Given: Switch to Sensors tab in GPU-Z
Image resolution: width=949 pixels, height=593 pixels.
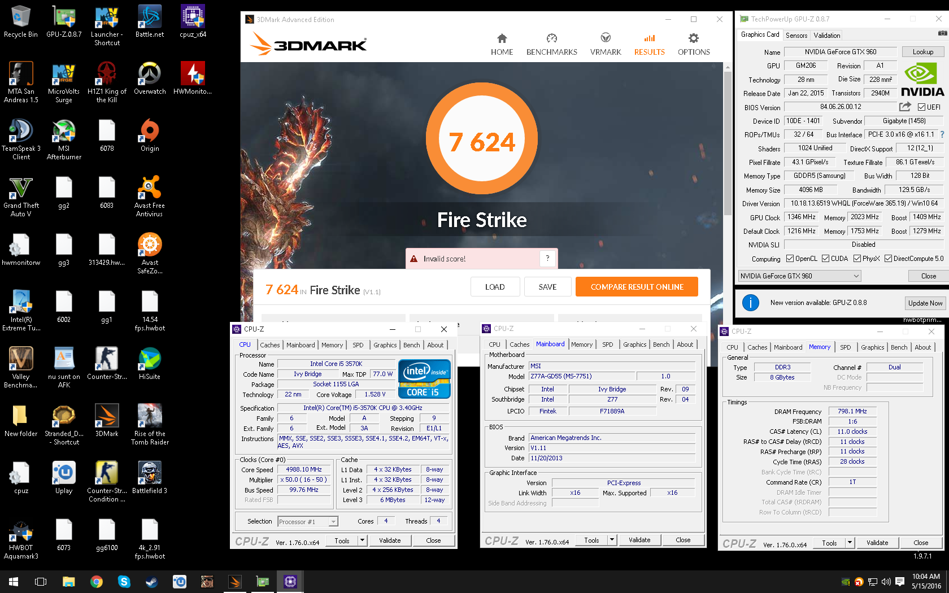Looking at the screenshot, I should pyautogui.click(x=796, y=35).
